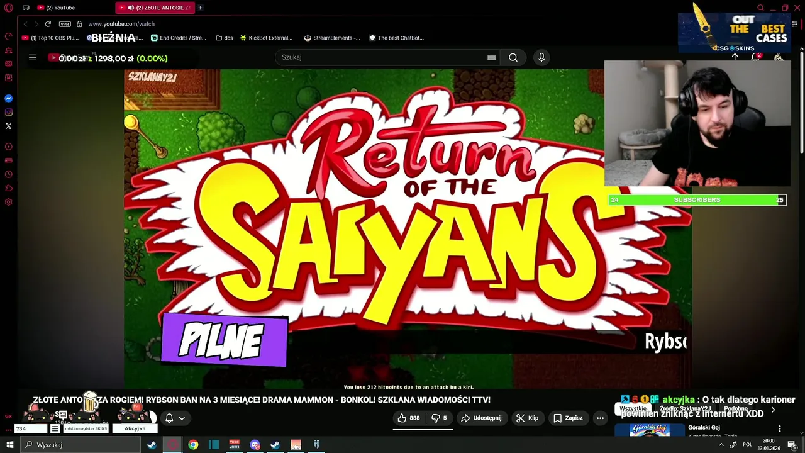Open options menu for 'Góralski Gej' video
805x453 pixels.
780,428
